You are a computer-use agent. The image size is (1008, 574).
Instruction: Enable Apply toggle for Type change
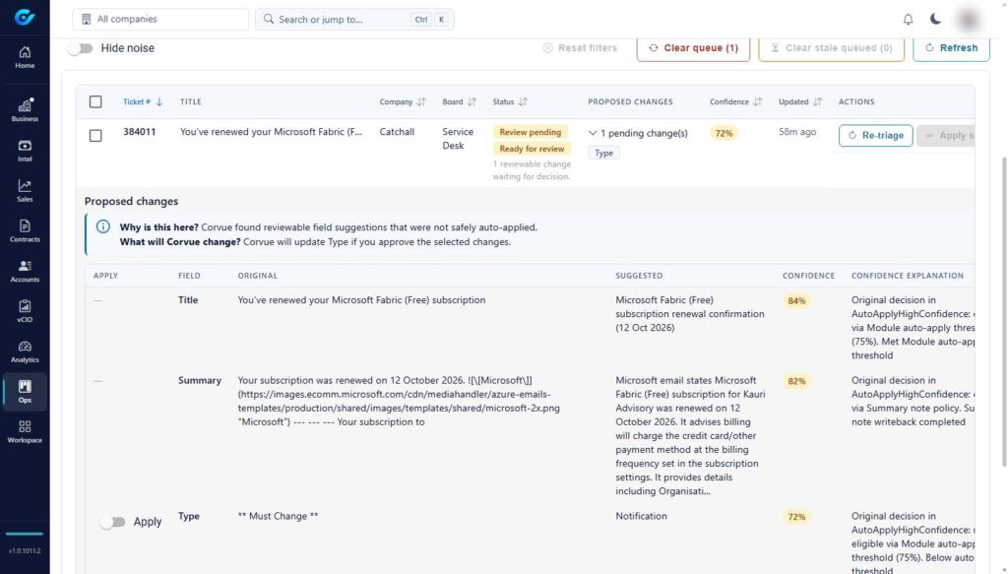[112, 522]
